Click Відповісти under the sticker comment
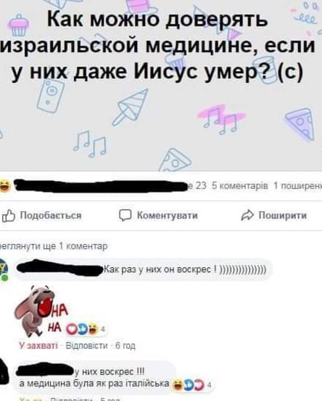 tap(87, 346)
